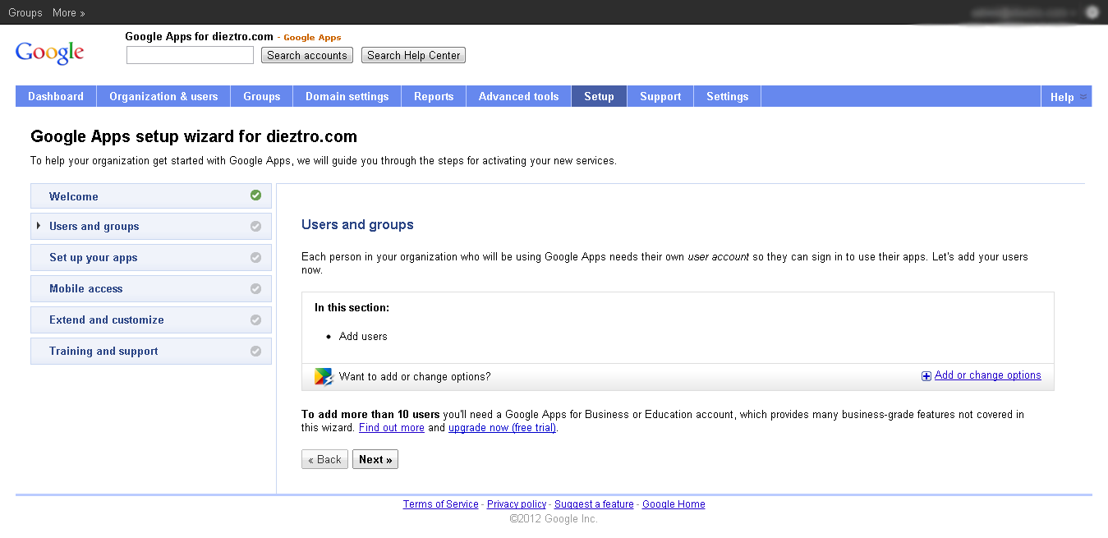
Task: Click the green Welcome completed checkmark
Action: (255, 195)
